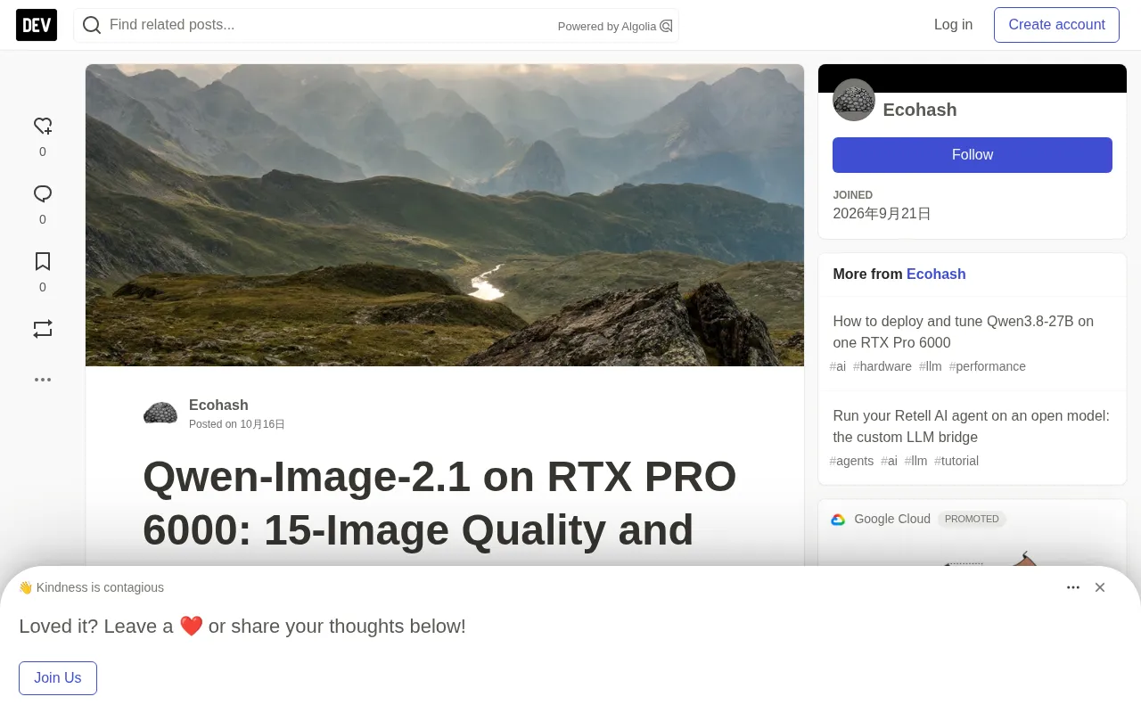Click the PROMOTED badge
Viewport: 1141px width, 713px height.
point(972,519)
